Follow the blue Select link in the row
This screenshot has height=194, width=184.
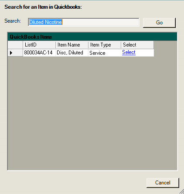[129, 52]
